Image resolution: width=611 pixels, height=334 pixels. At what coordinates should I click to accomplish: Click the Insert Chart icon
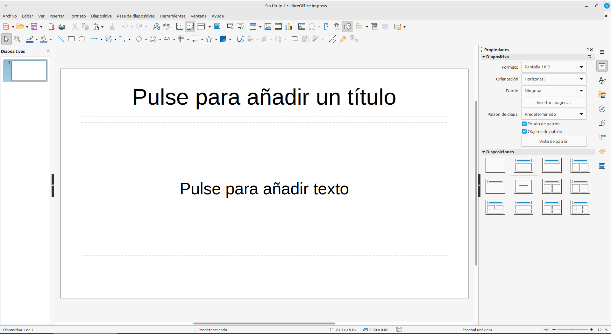click(289, 27)
